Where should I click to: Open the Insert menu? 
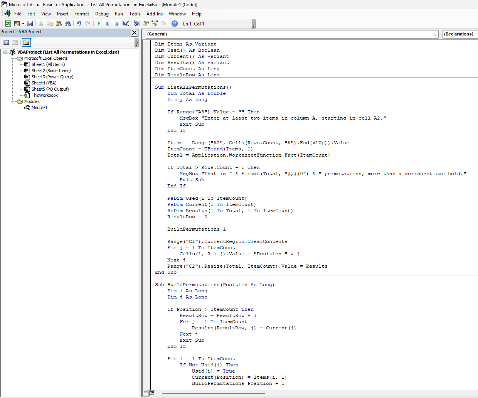(x=62, y=14)
